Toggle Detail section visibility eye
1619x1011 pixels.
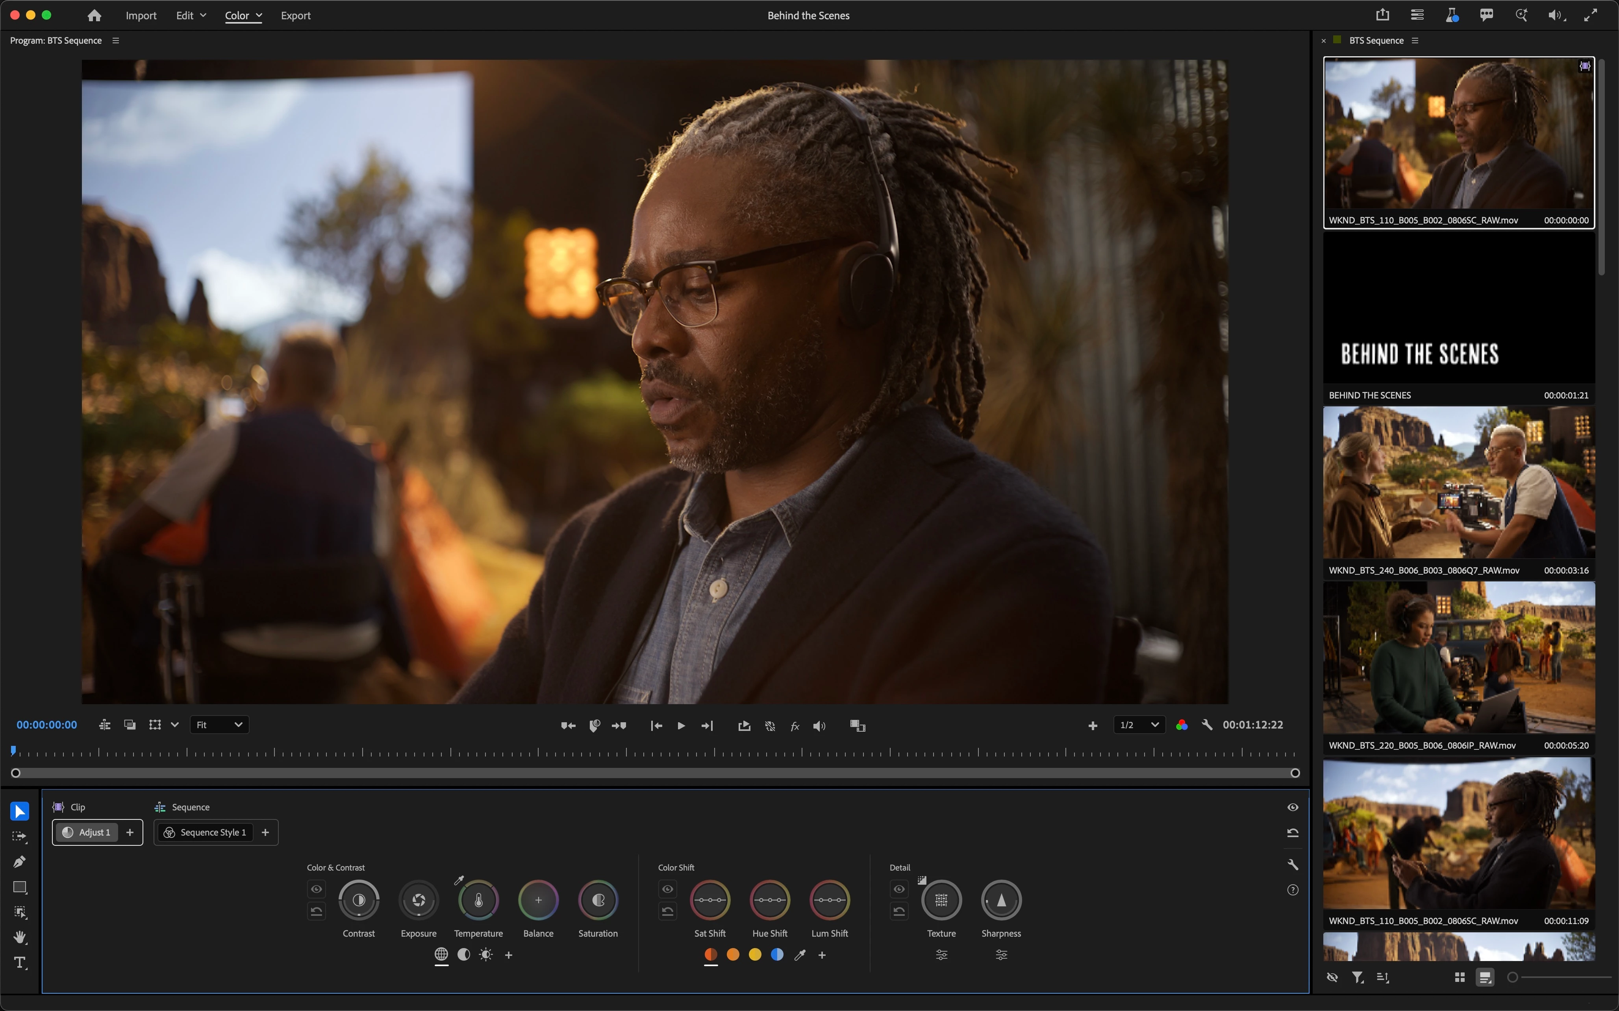[899, 889]
